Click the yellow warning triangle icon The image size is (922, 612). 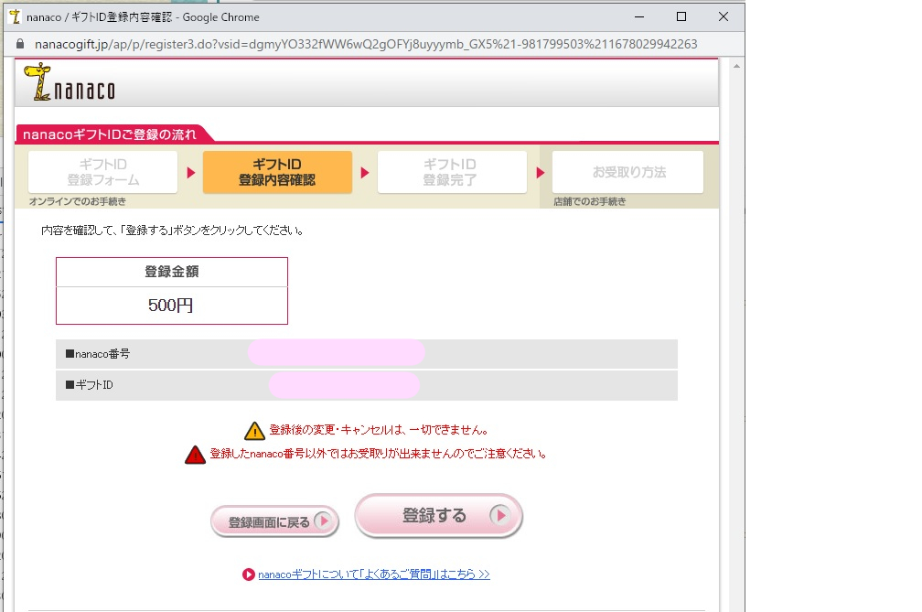click(254, 431)
